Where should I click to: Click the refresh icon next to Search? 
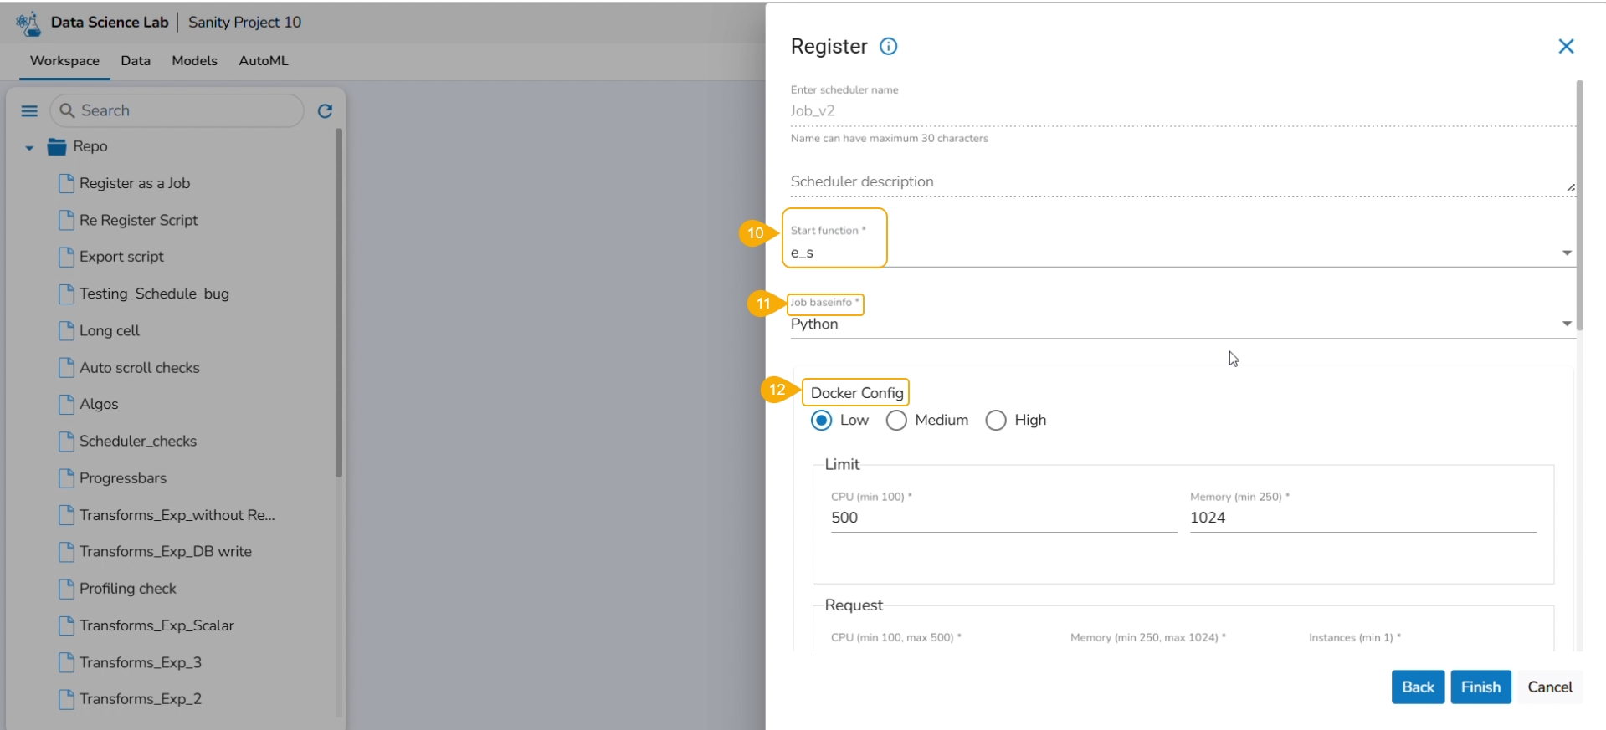click(x=326, y=111)
